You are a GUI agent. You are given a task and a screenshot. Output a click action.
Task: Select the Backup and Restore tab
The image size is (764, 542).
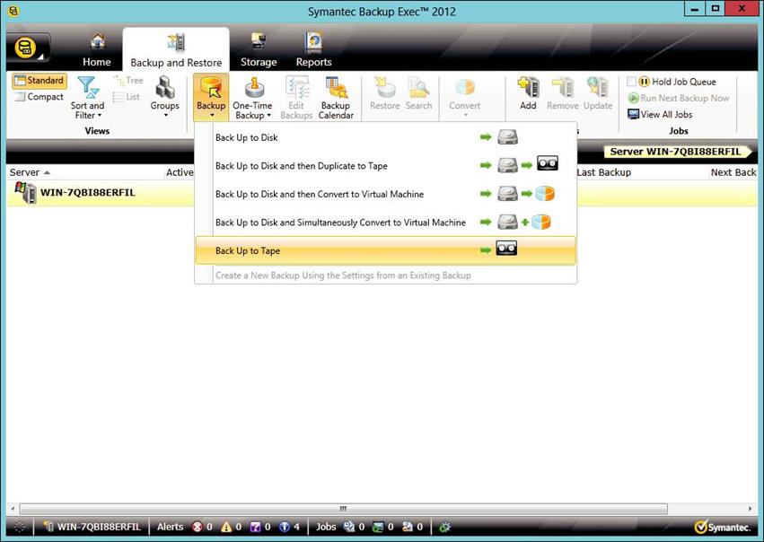tap(176, 50)
